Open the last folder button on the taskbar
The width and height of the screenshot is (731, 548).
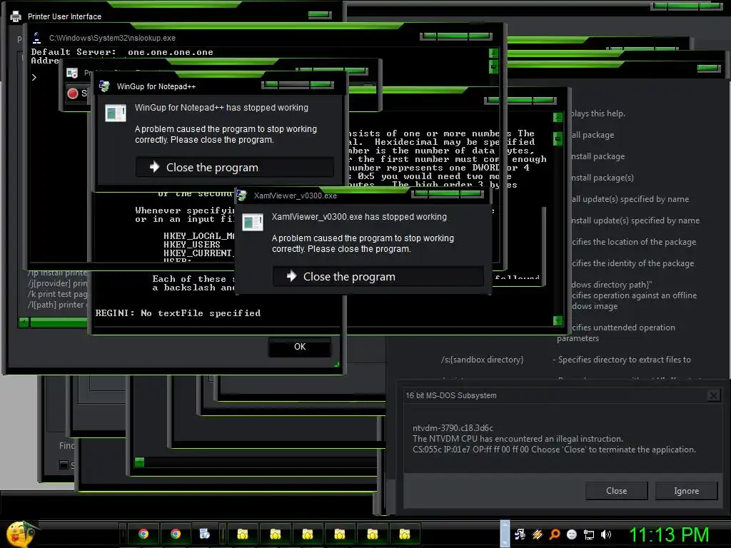pyautogui.click(x=405, y=534)
